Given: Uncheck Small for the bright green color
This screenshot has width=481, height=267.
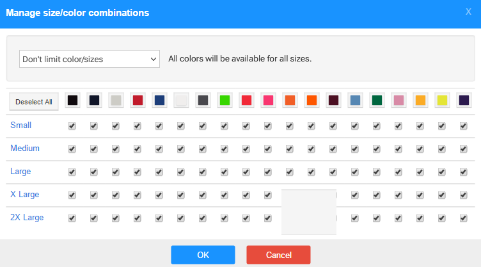Looking at the screenshot, I should click(x=225, y=126).
